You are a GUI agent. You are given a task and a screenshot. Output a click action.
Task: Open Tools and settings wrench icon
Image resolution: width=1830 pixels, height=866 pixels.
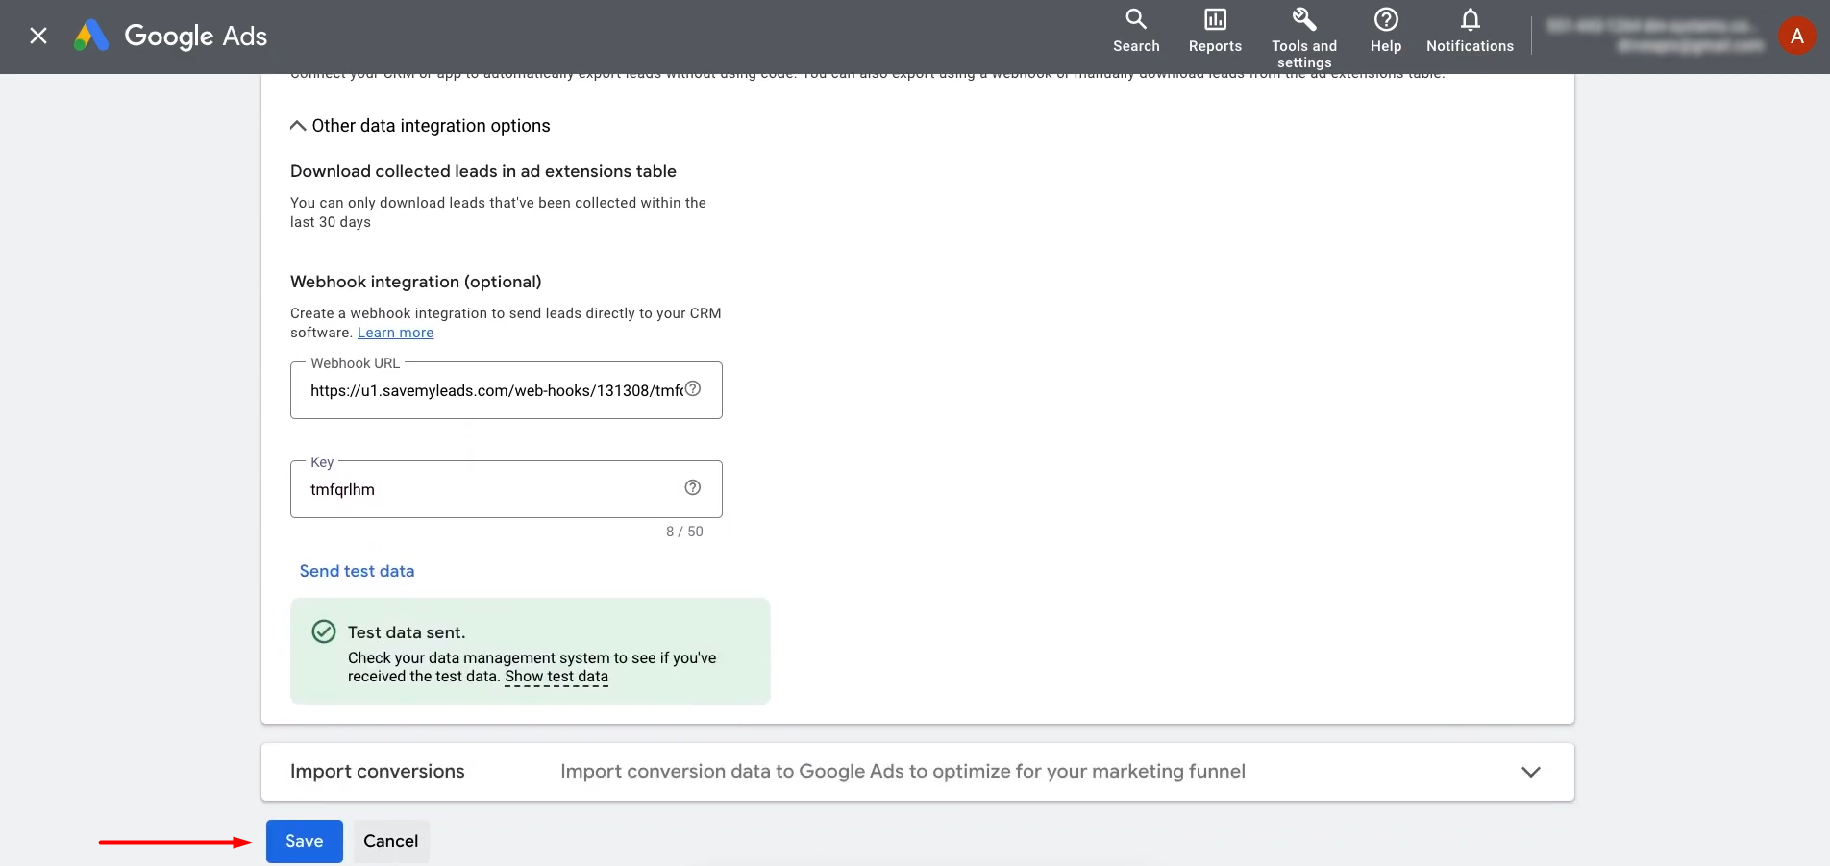[x=1303, y=20]
